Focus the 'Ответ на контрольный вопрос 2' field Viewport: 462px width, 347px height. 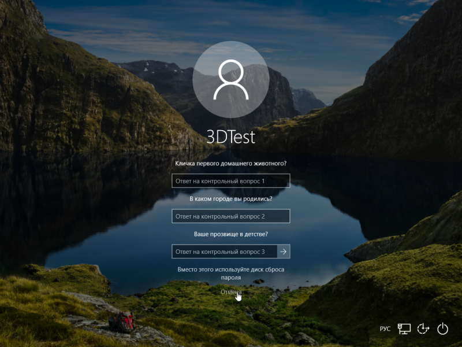coord(230,216)
